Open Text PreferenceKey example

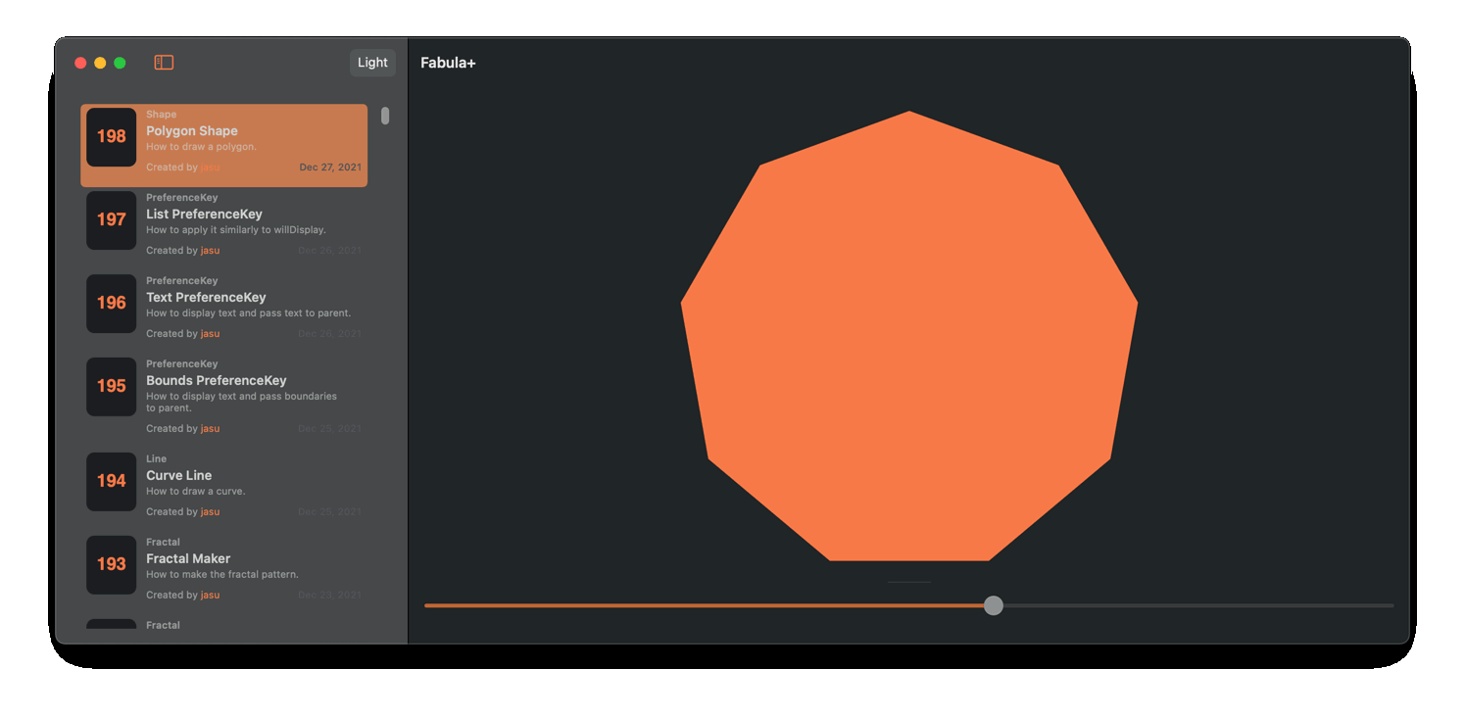206,298
